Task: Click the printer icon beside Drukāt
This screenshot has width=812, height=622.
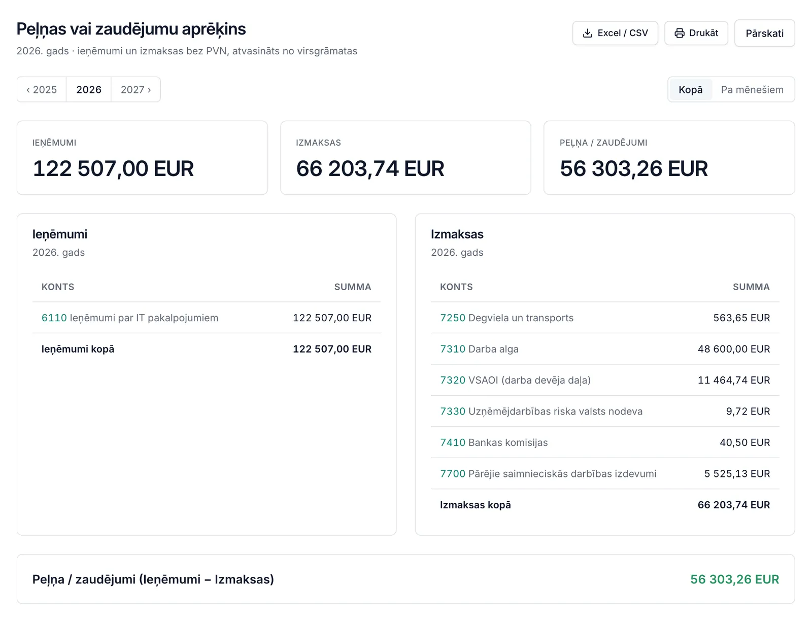Action: click(680, 33)
